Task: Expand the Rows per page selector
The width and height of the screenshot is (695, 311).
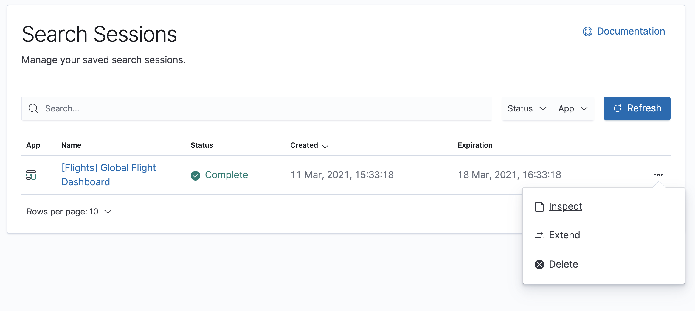Action: (69, 212)
